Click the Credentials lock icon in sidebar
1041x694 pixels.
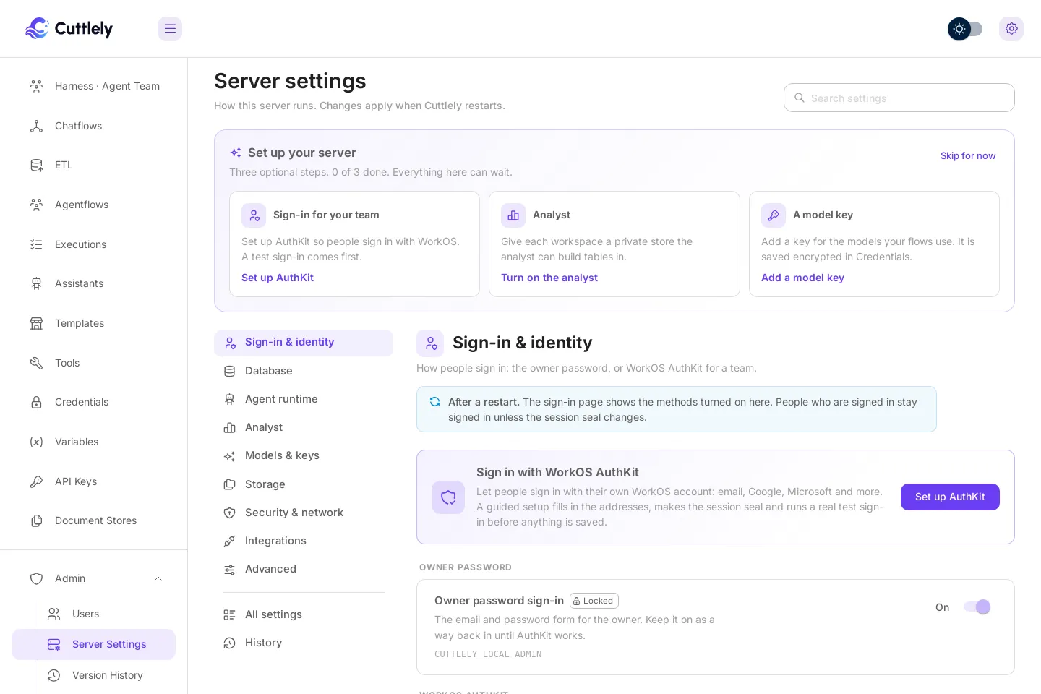tap(36, 402)
